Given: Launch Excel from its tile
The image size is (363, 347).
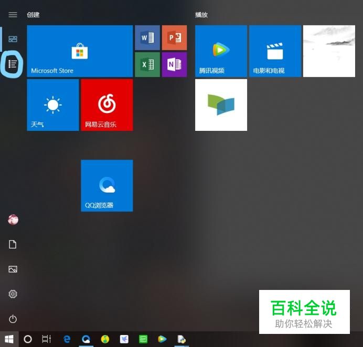Looking at the screenshot, I should point(147,65).
